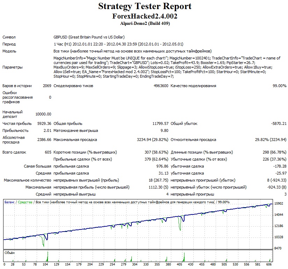Select short positions value 307 (58.63%)

[157, 153]
